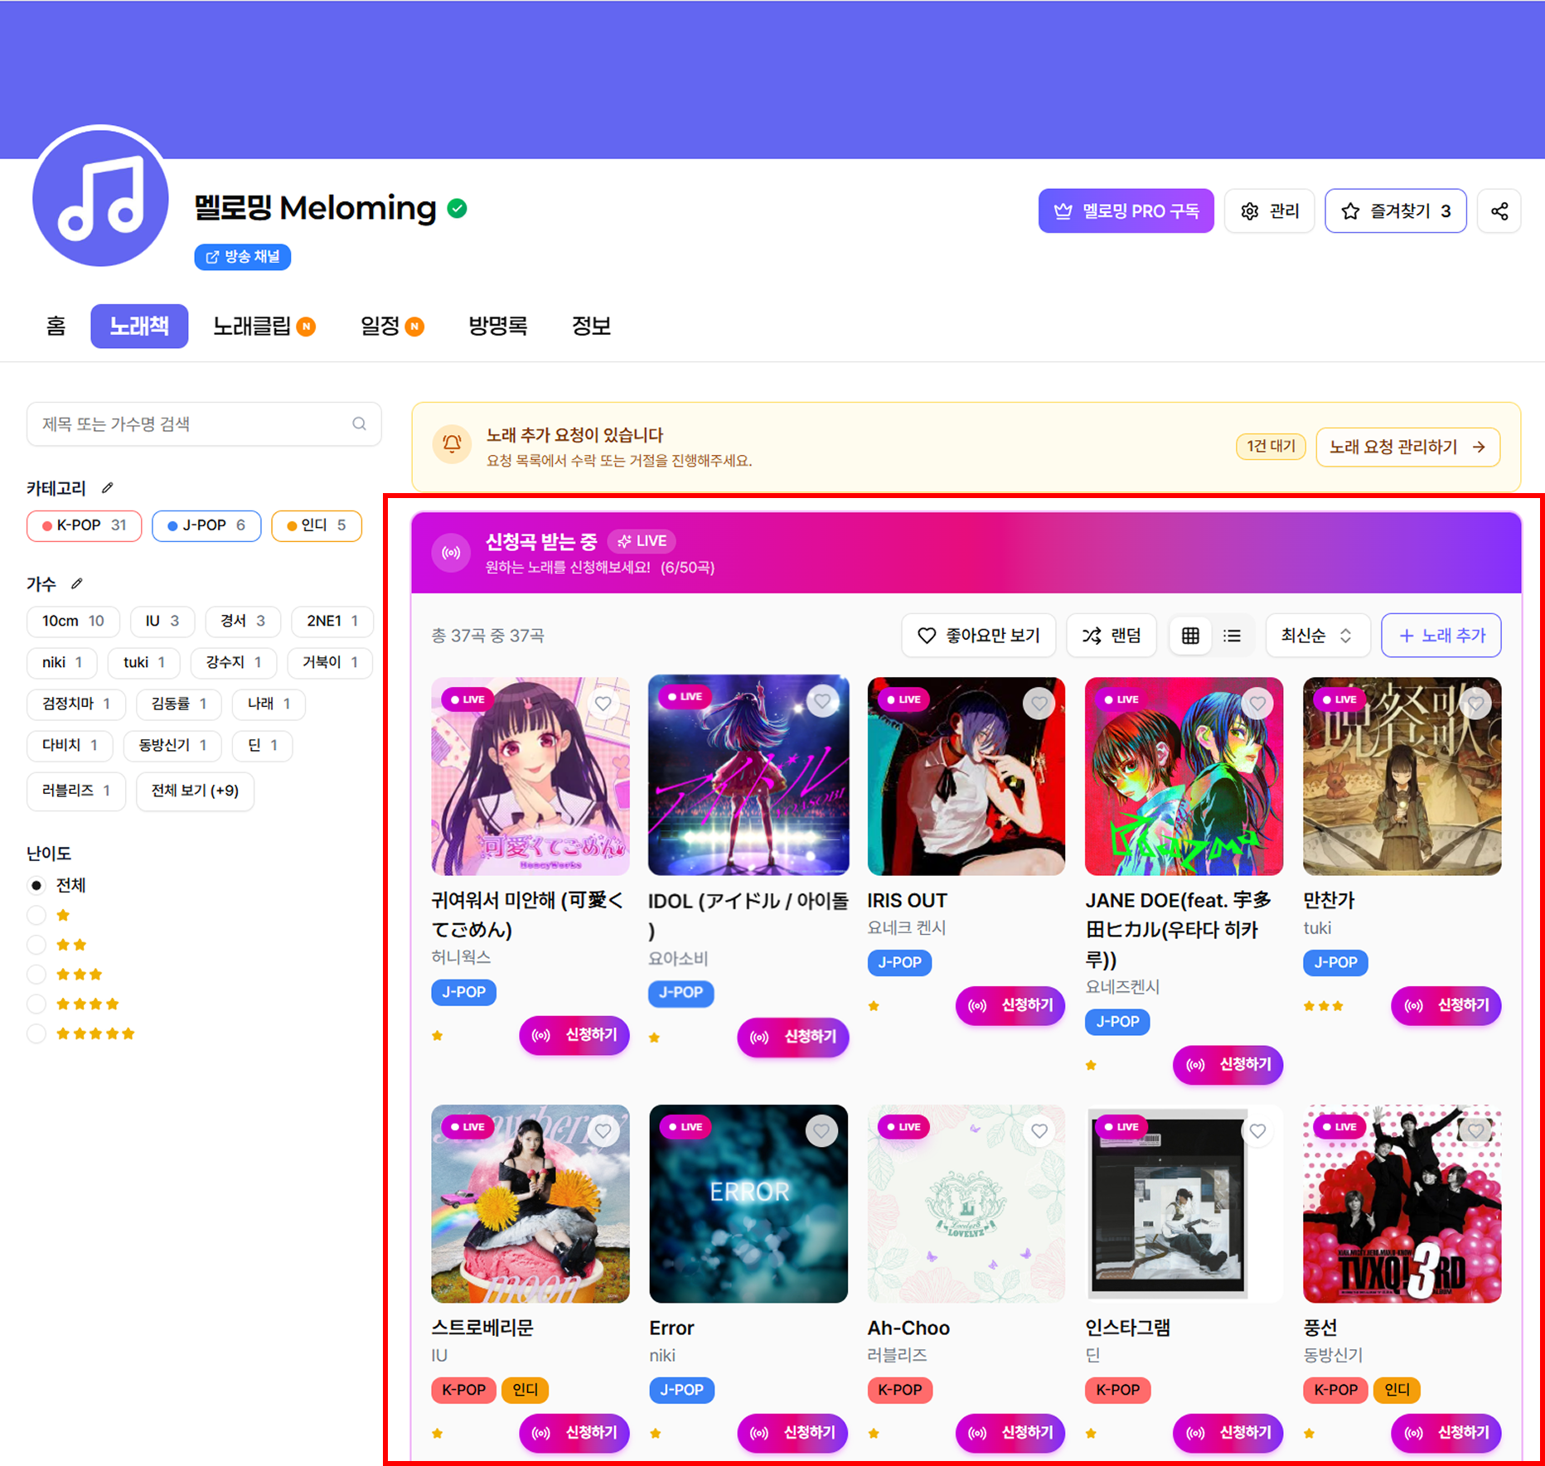Open the 정보 tab
Image resolution: width=1545 pixels, height=1466 pixels.
(x=591, y=326)
